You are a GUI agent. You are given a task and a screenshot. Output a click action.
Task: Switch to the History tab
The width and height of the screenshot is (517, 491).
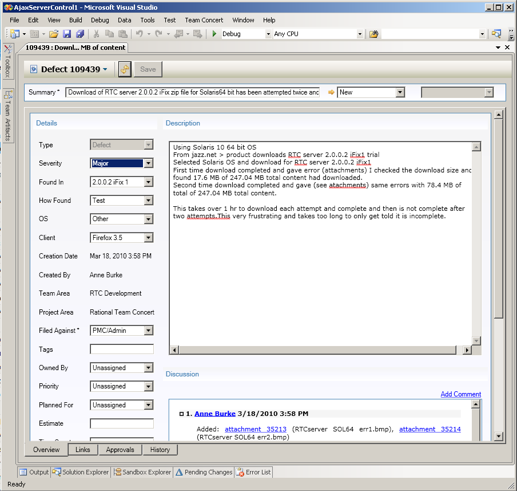160,450
